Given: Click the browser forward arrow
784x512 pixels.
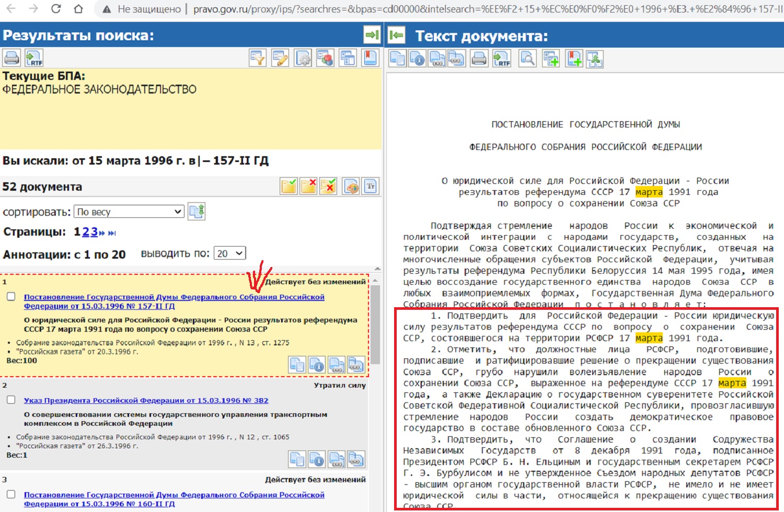Looking at the screenshot, I should click(x=33, y=9).
